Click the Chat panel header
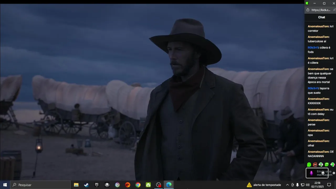The width and height of the screenshot is (336, 189). [x=322, y=17]
